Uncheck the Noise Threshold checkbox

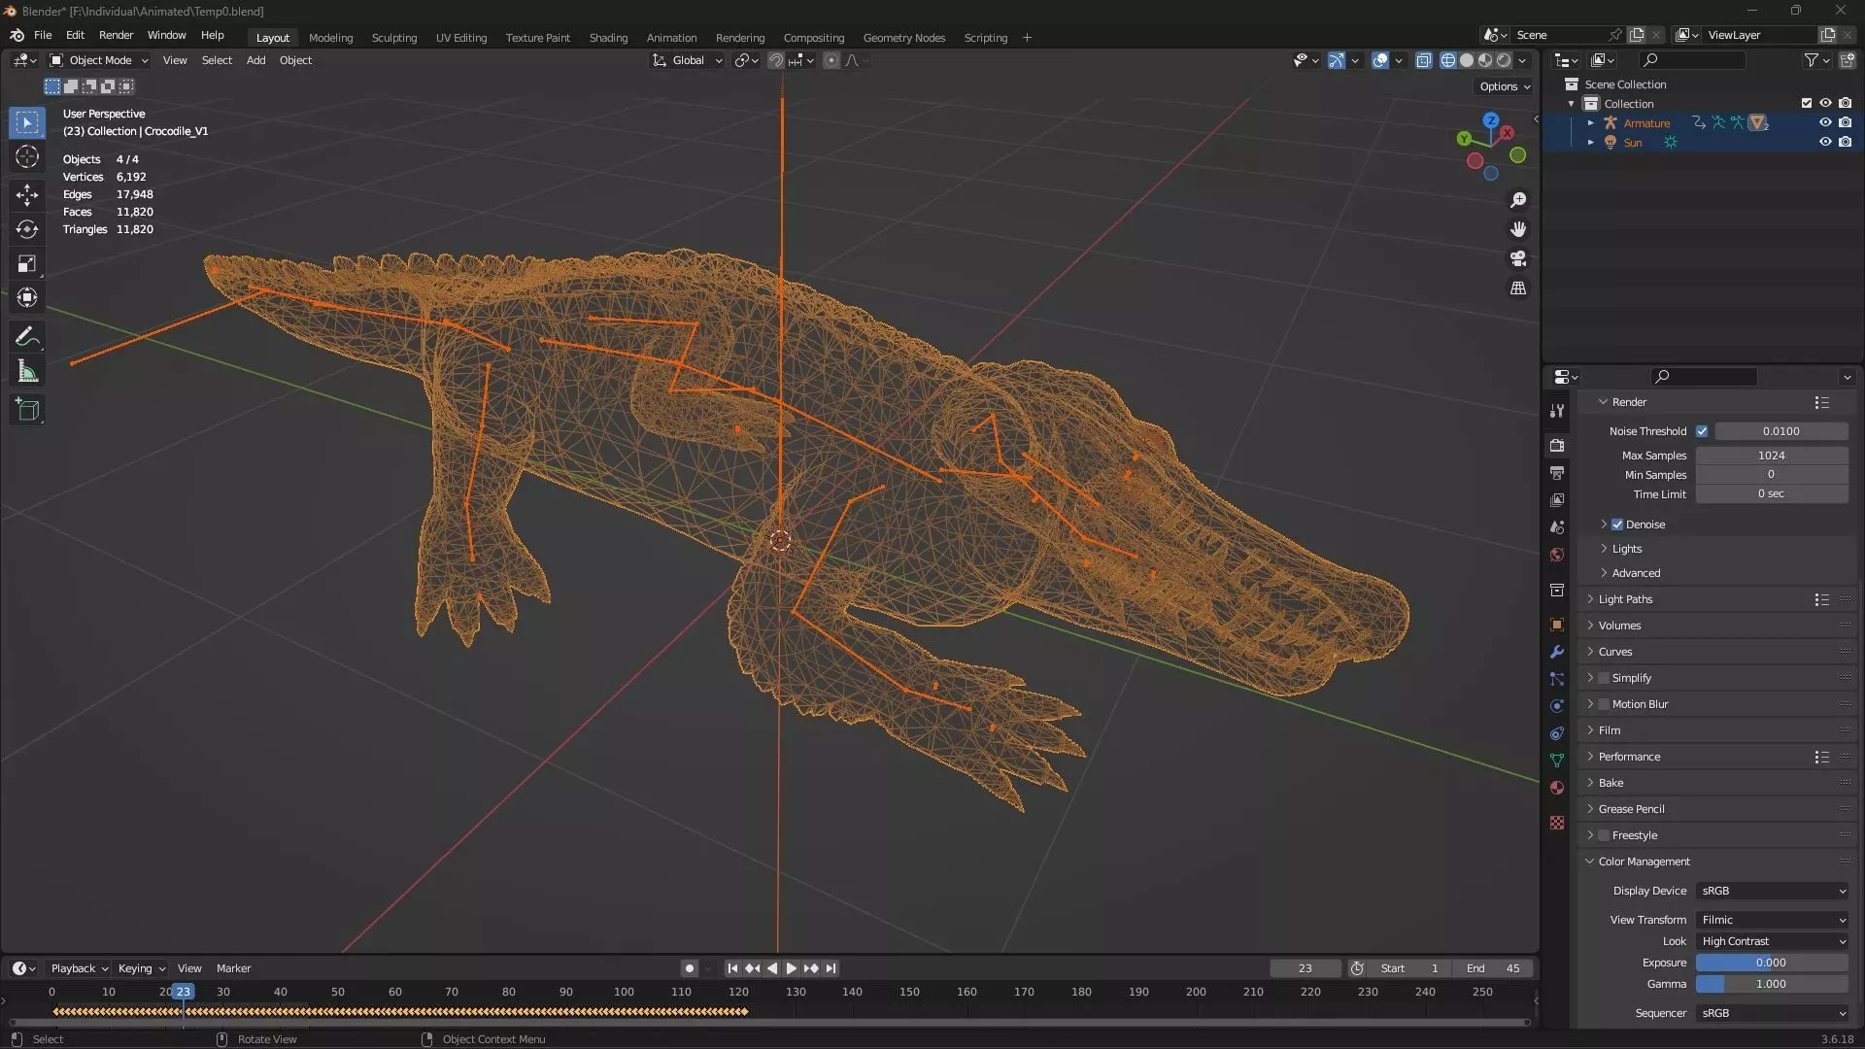click(x=1702, y=431)
